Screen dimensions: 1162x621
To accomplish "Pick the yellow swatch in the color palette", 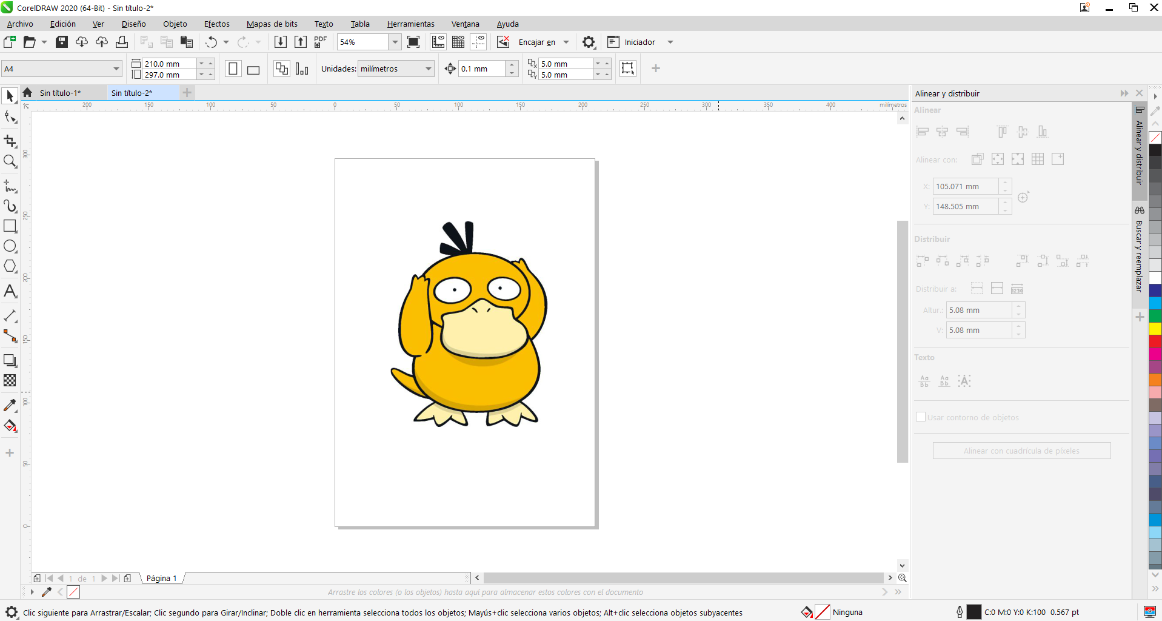I will pyautogui.click(x=1155, y=329).
